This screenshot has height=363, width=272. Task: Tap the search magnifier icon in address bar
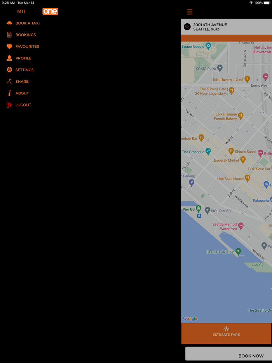(x=187, y=27)
